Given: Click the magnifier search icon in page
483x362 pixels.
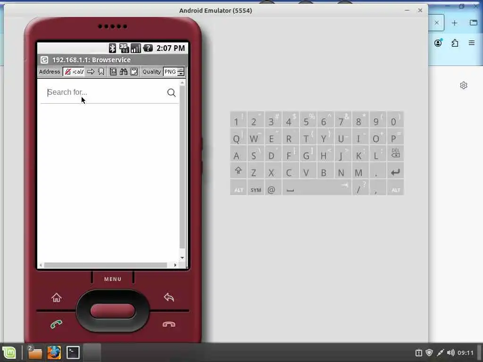Looking at the screenshot, I should 171,93.
